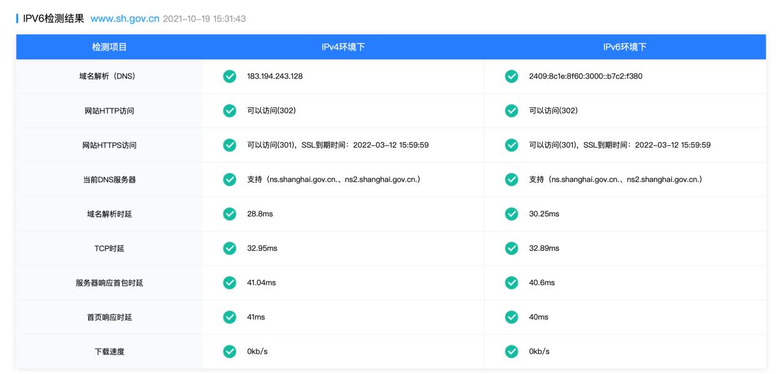This screenshot has width=776, height=374.
Task: Click the check icon beside 40.6ms
Action: [x=511, y=283]
